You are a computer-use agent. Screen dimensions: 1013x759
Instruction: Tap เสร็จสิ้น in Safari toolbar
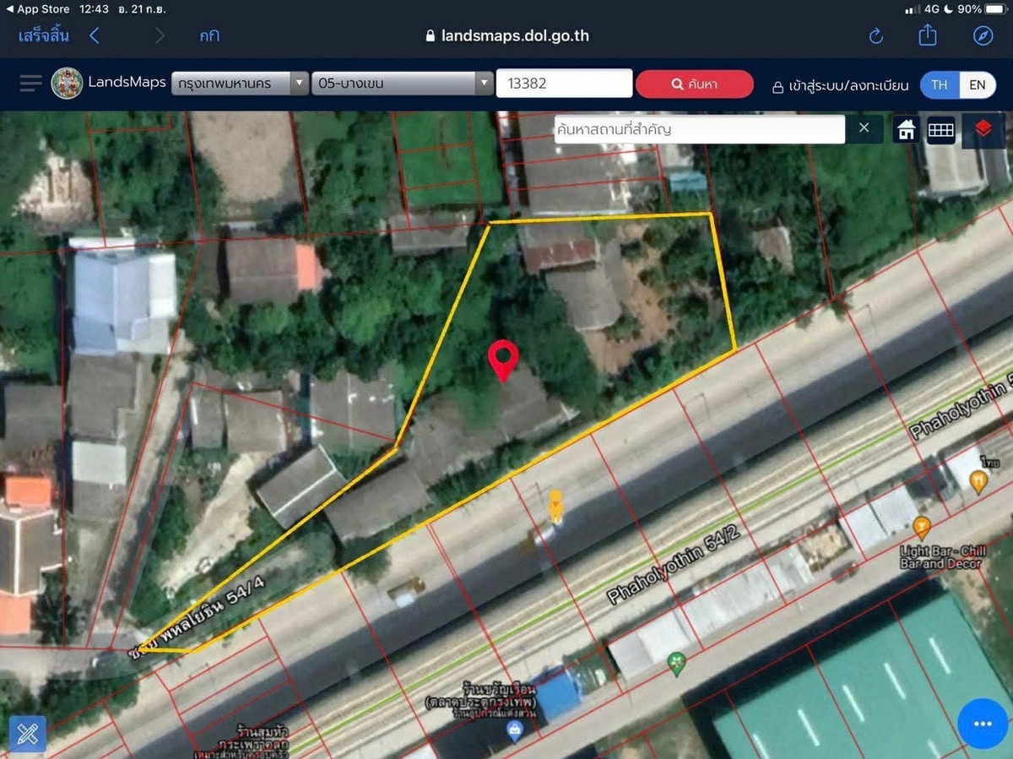[43, 35]
